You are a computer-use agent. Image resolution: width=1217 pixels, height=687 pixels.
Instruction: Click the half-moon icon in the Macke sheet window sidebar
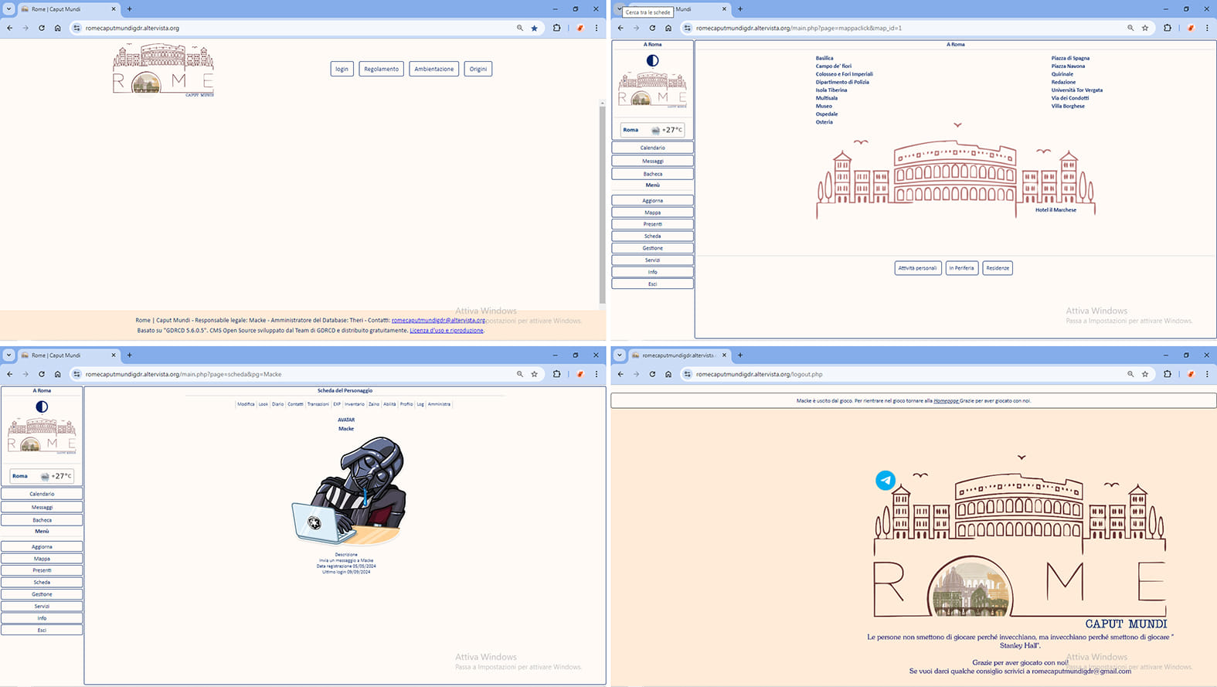(x=42, y=406)
